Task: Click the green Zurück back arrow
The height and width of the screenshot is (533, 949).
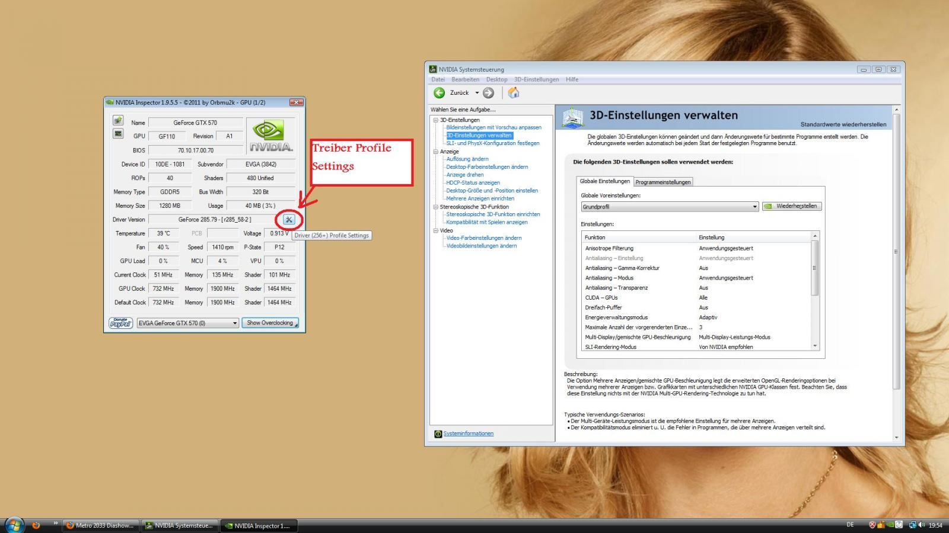Action: click(x=440, y=92)
